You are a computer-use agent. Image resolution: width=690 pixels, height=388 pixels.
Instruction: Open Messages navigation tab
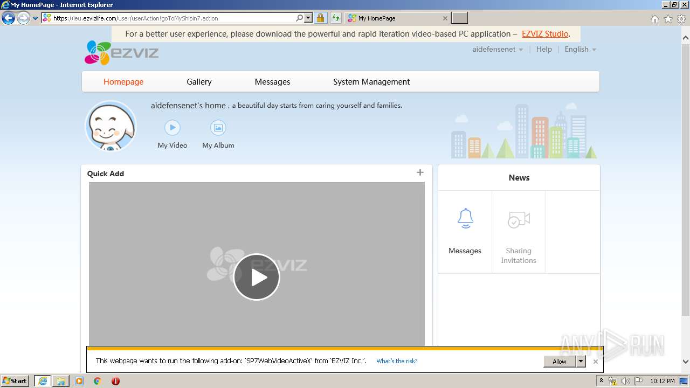point(272,82)
